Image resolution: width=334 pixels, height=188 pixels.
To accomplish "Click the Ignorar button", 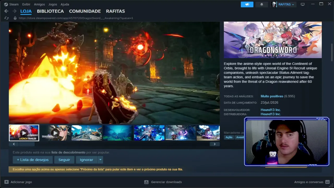I will point(86,160).
